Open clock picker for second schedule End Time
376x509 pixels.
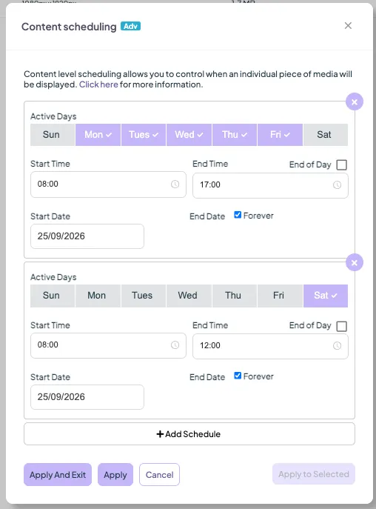[x=337, y=345]
